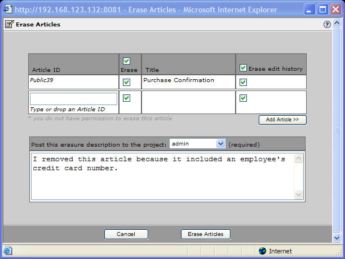This screenshot has width=345, height=259.
Task: Click inside the erasure description text area
Action: tap(163, 176)
